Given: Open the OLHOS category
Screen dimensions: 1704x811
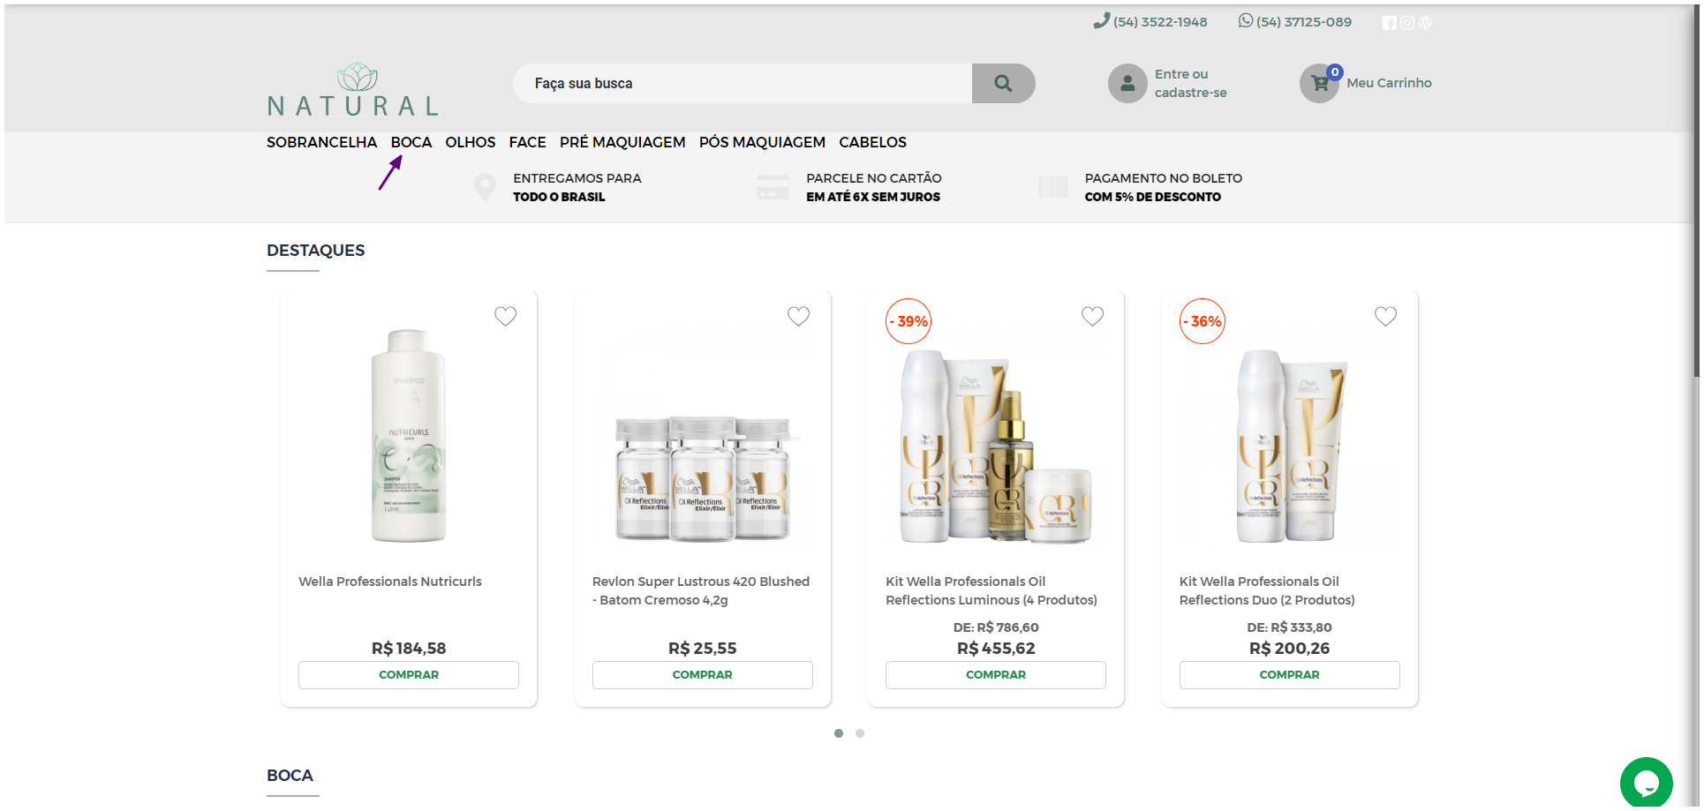Looking at the screenshot, I should pyautogui.click(x=470, y=142).
